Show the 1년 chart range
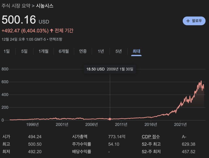 tap(101, 51)
